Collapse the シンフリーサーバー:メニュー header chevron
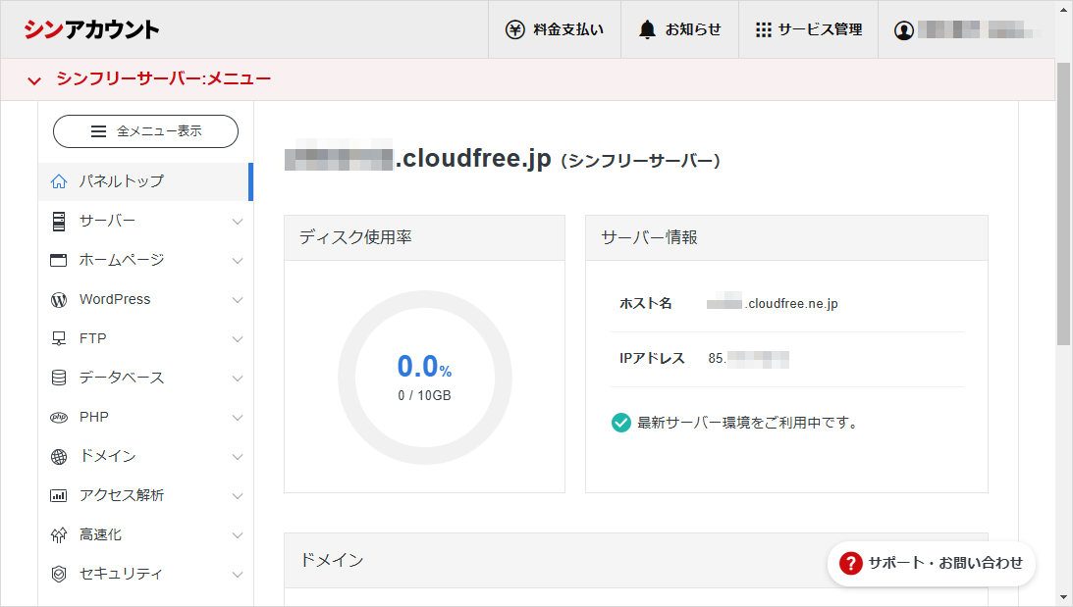Screen dimensions: 1073x607 (x=34, y=80)
